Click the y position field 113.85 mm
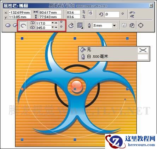 [20, 17]
